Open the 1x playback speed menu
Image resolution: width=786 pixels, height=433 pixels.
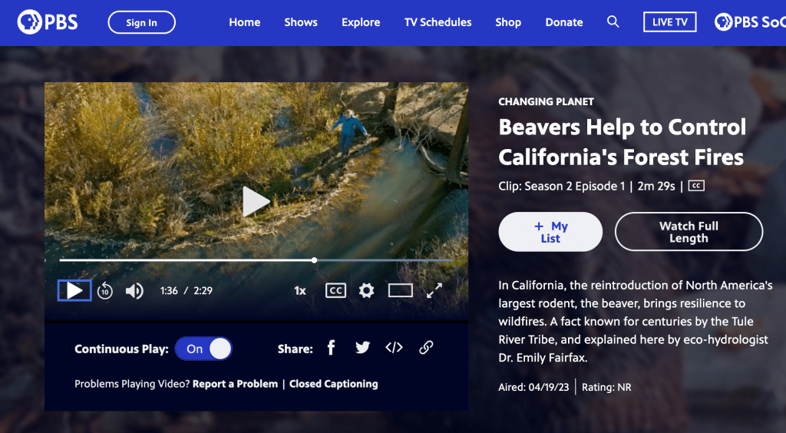click(x=300, y=291)
